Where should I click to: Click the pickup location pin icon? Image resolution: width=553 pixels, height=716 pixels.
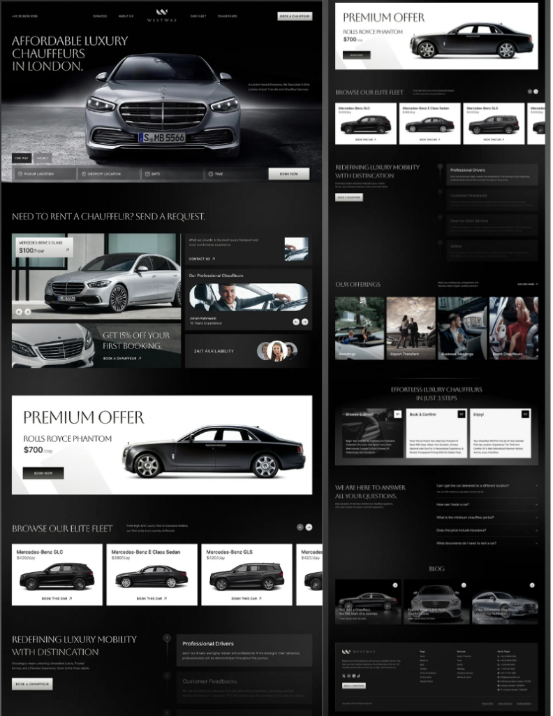coord(20,174)
